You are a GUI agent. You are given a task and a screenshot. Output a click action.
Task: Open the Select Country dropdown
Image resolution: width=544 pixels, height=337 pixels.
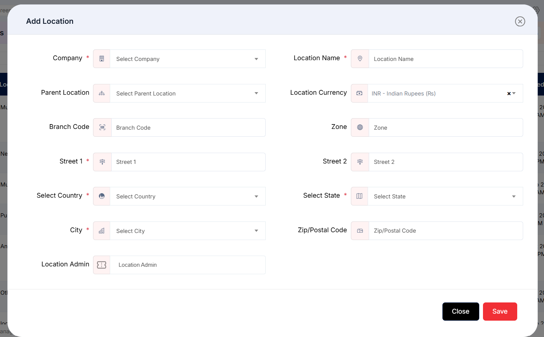tap(188, 196)
